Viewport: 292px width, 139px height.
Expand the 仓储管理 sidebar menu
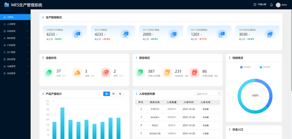(x=15, y=66)
